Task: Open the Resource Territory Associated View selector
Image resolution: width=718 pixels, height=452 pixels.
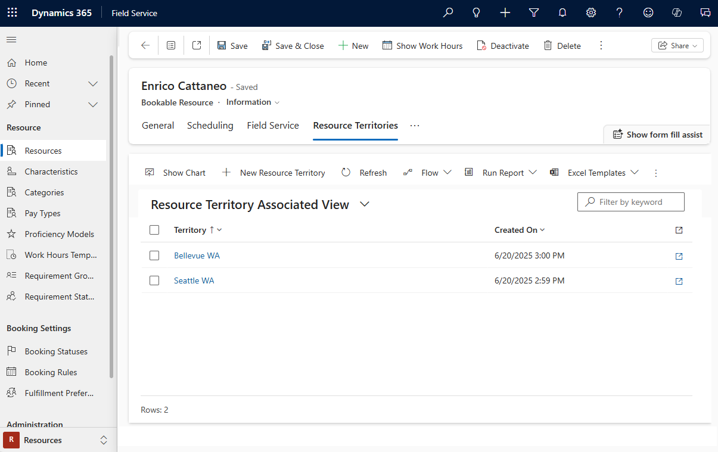Action: (x=364, y=204)
